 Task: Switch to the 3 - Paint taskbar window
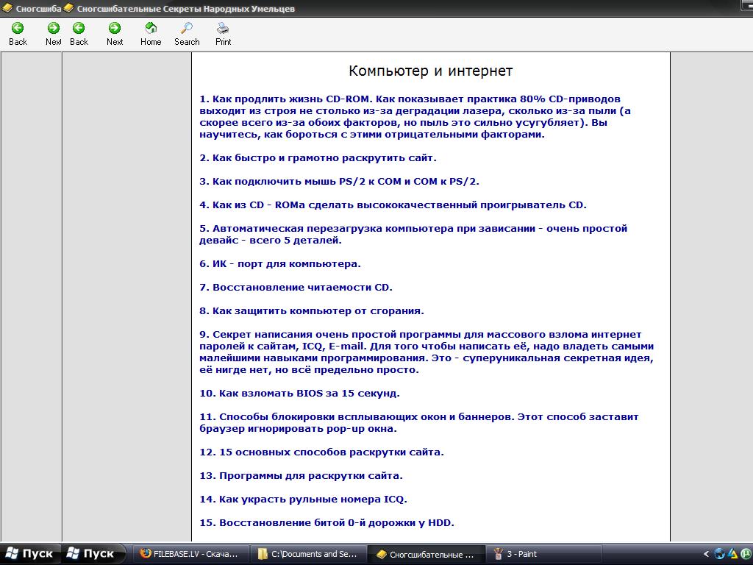pos(543,554)
